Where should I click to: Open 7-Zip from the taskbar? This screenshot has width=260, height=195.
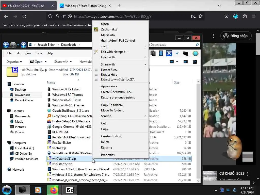70,190
